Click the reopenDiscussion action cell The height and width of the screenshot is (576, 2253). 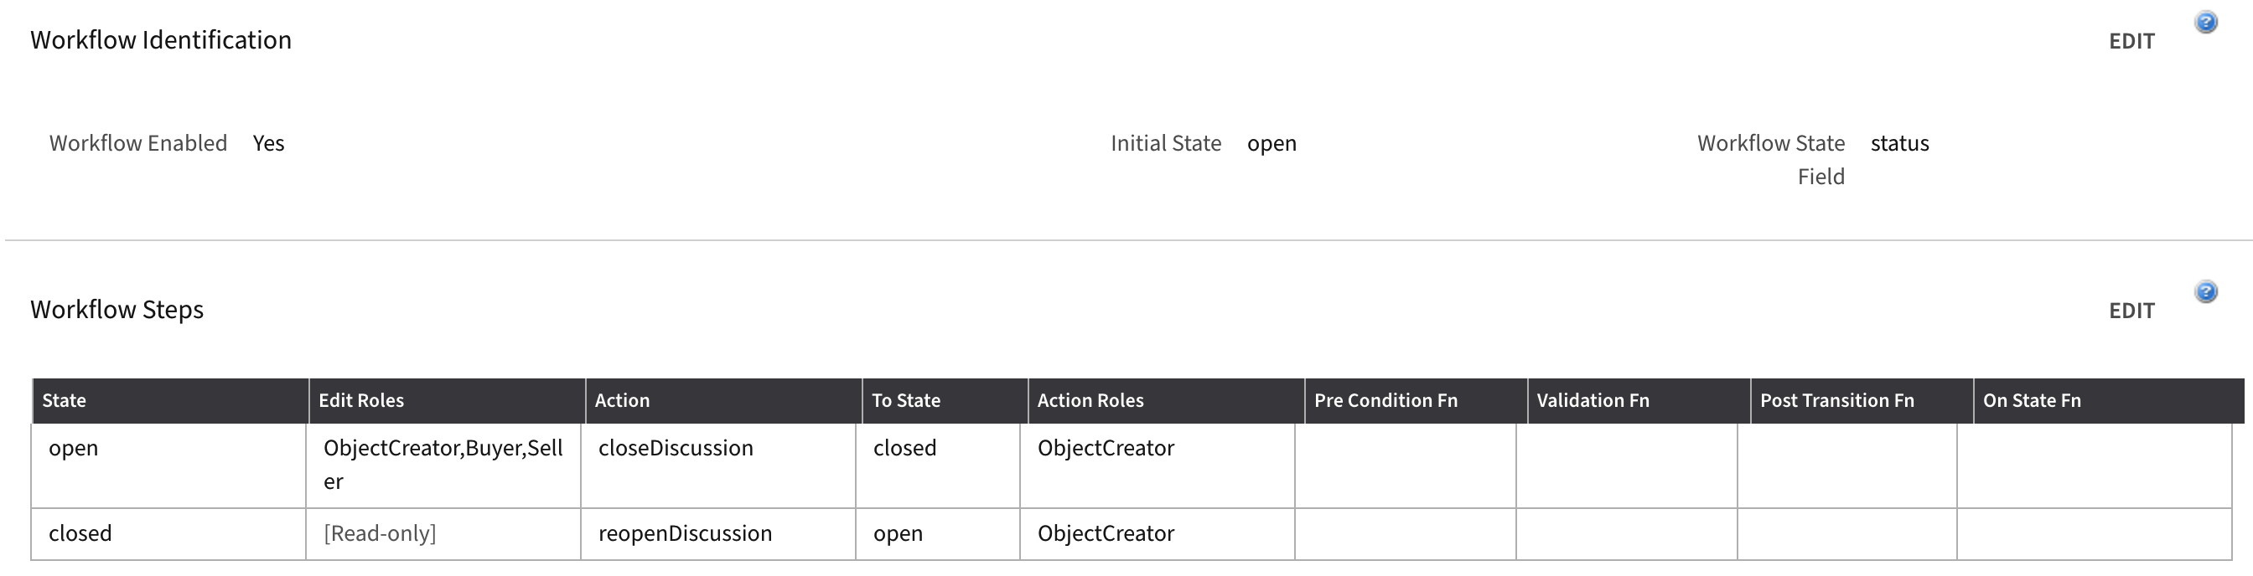point(718,533)
